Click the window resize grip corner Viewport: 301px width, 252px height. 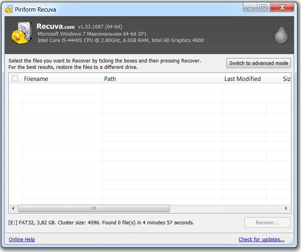pyautogui.click(x=291, y=241)
